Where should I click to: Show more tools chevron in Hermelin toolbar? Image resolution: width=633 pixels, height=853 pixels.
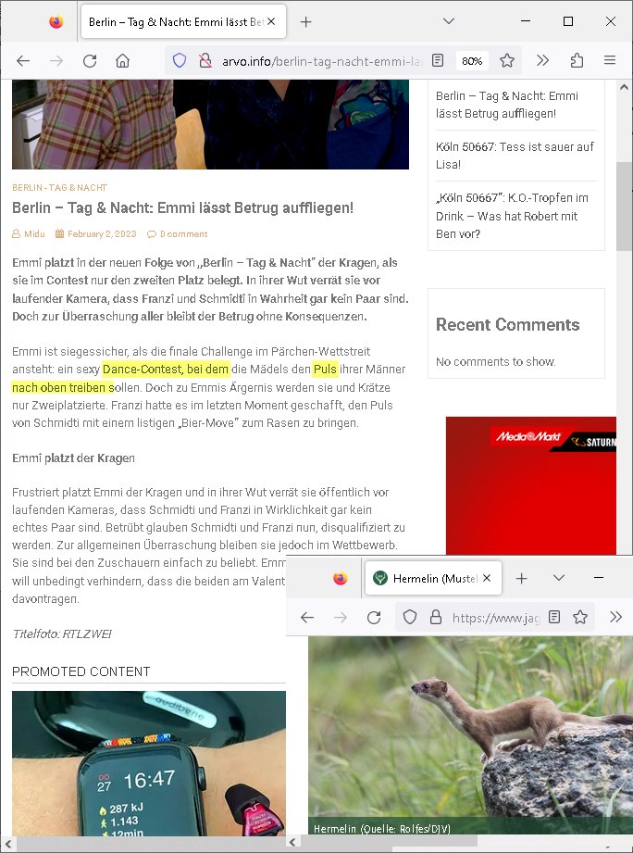(615, 617)
